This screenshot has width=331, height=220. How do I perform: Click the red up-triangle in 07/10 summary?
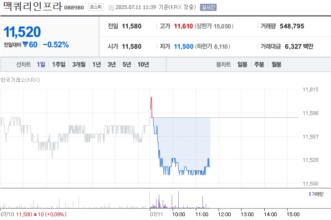tap(35, 214)
